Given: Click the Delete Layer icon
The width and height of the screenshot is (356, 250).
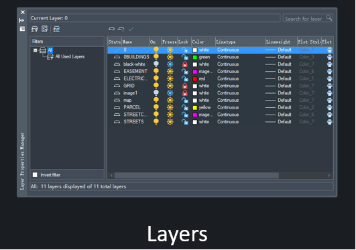Looking at the screenshot, I should (121, 29).
